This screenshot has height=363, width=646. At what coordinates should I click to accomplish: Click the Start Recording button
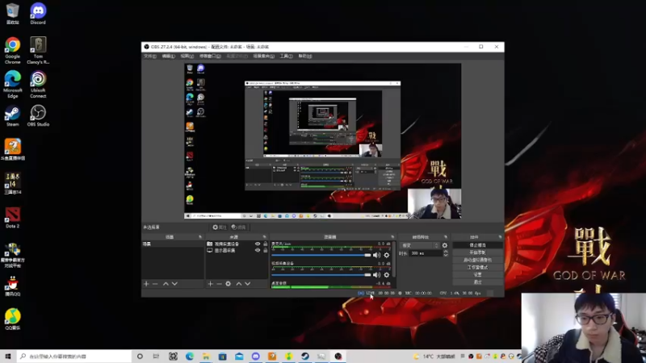coord(477,252)
